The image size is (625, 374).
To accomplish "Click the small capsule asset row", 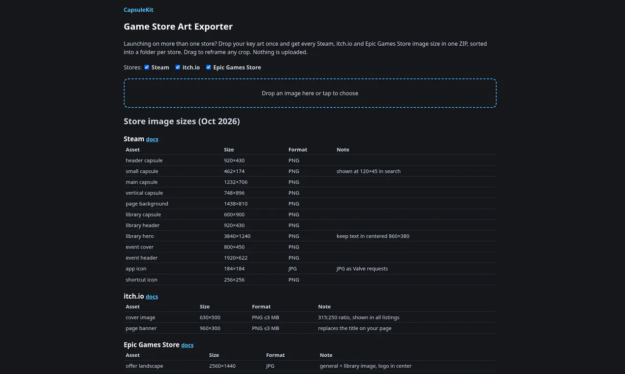I will 310,171.
